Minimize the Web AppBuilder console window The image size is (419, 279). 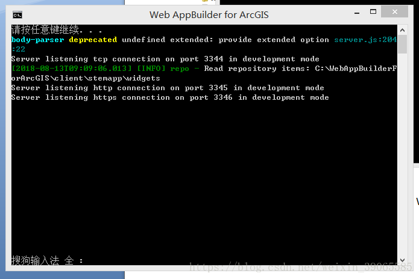point(357,13)
